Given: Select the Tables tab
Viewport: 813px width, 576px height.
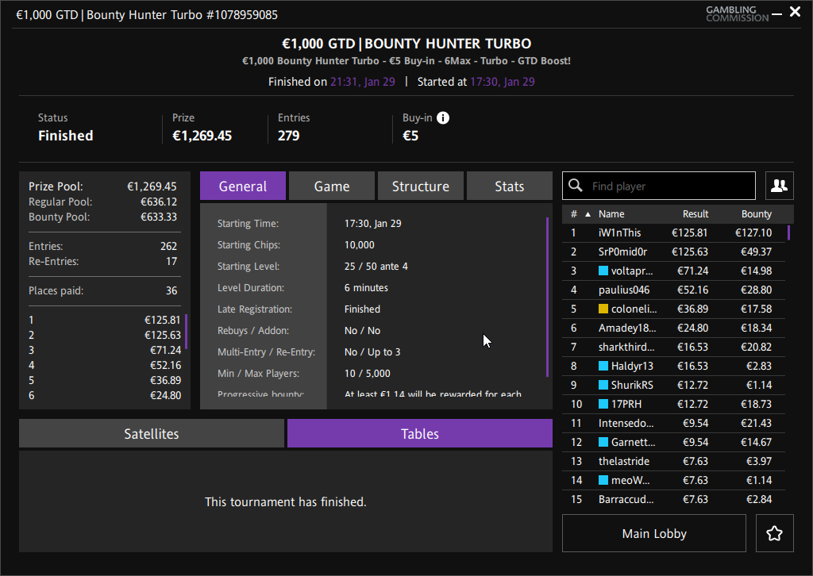Looking at the screenshot, I should coord(420,433).
